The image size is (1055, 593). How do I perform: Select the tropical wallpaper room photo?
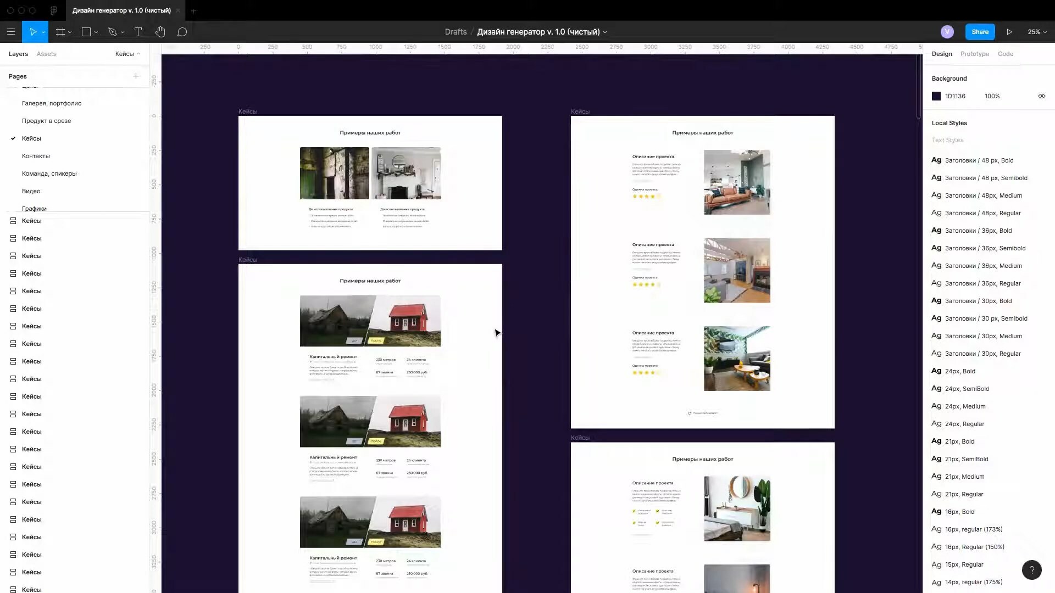coord(737,359)
